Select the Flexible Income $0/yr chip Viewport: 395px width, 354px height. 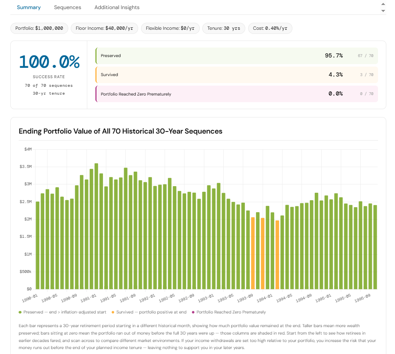pyautogui.click(x=170, y=29)
